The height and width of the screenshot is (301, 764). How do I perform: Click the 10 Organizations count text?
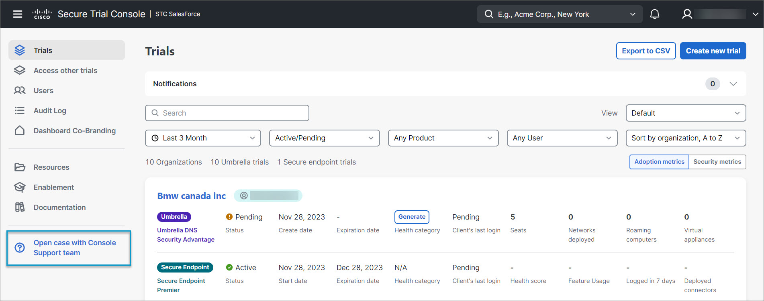(174, 162)
